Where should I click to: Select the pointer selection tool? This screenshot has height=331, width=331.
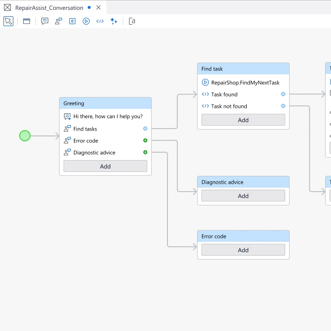point(8,21)
